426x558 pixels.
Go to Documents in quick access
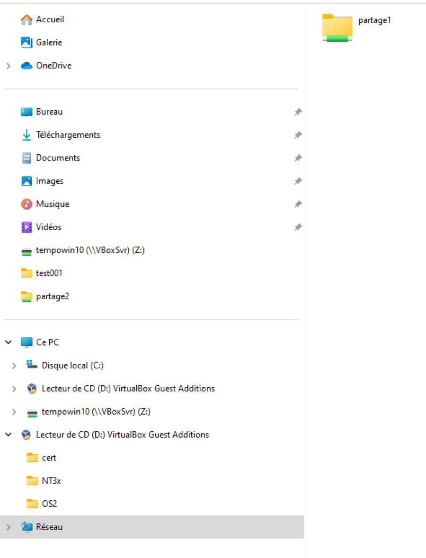[x=58, y=158]
